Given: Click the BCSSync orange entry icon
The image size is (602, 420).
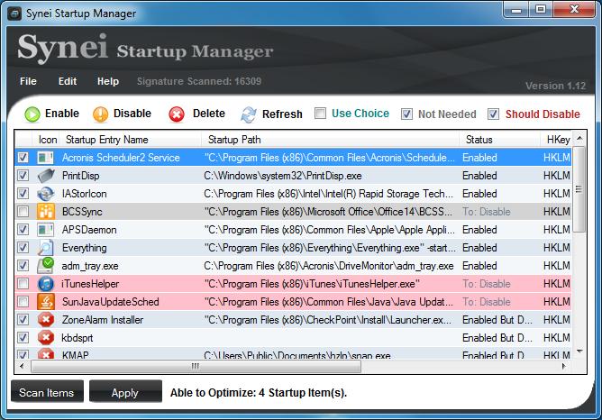Looking at the screenshot, I should (46, 212).
